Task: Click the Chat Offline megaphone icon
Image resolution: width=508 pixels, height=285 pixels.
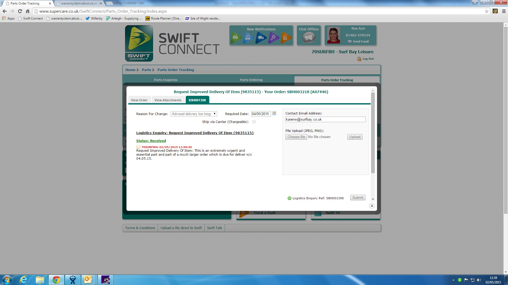Action: [x=309, y=38]
